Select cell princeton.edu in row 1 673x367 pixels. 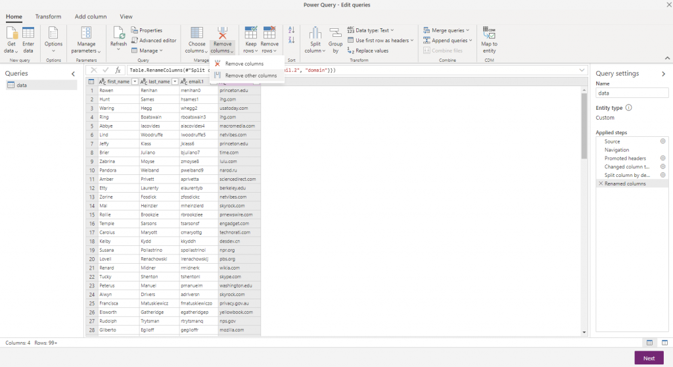point(239,90)
